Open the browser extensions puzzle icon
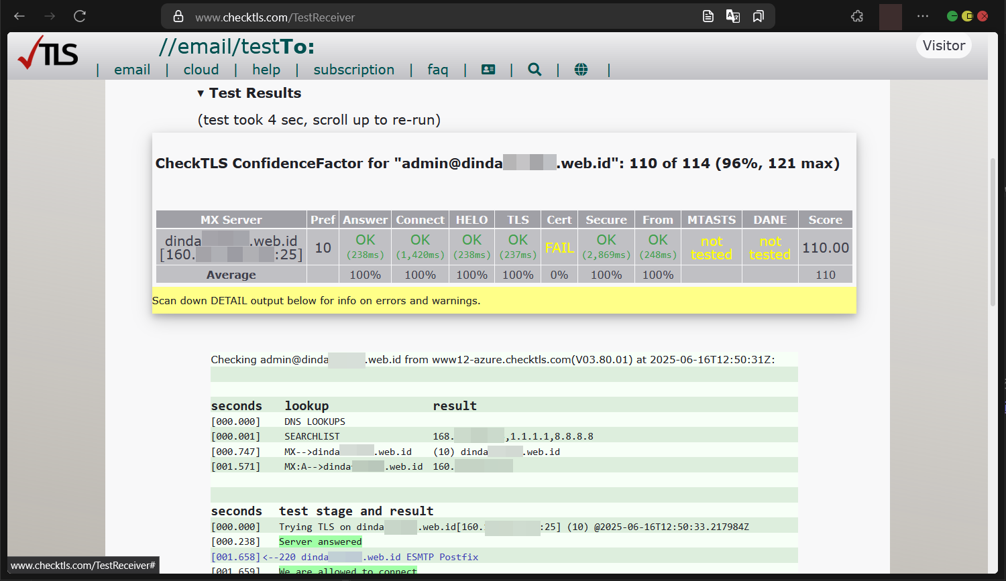 pos(857,16)
